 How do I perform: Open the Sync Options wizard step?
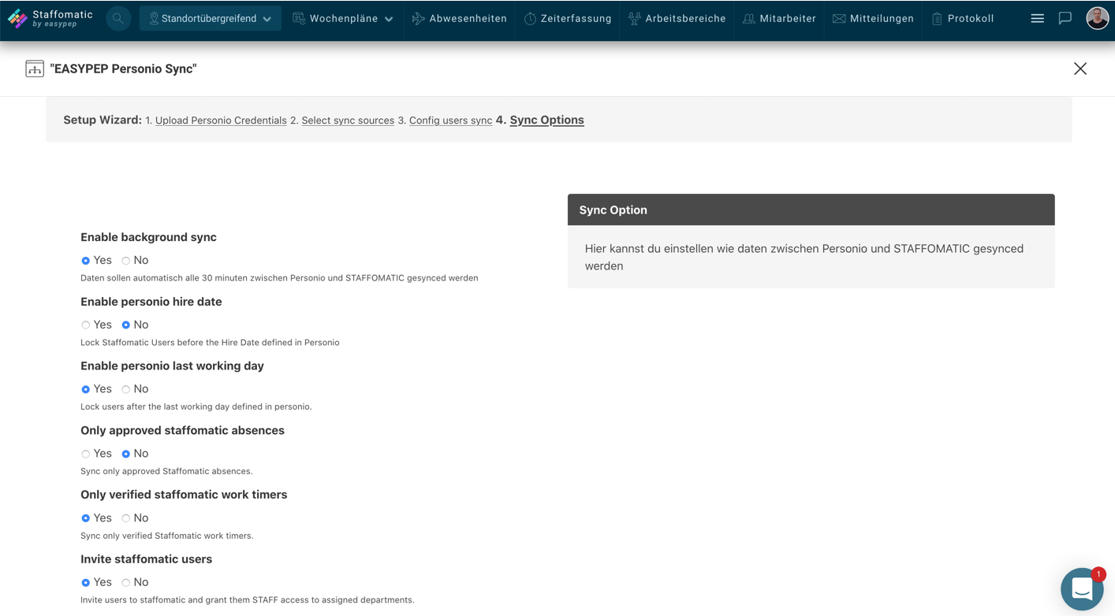(546, 120)
